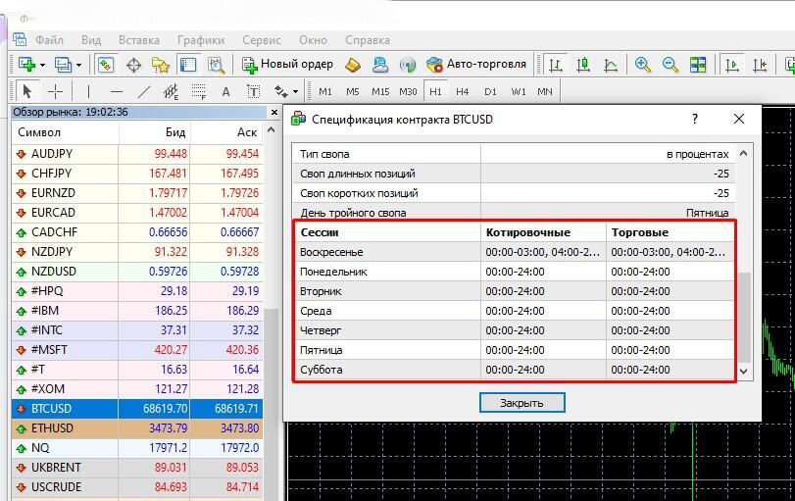Screen dimensions: 795x501
Task: Open the Strategy Tester icon
Action: [216, 65]
